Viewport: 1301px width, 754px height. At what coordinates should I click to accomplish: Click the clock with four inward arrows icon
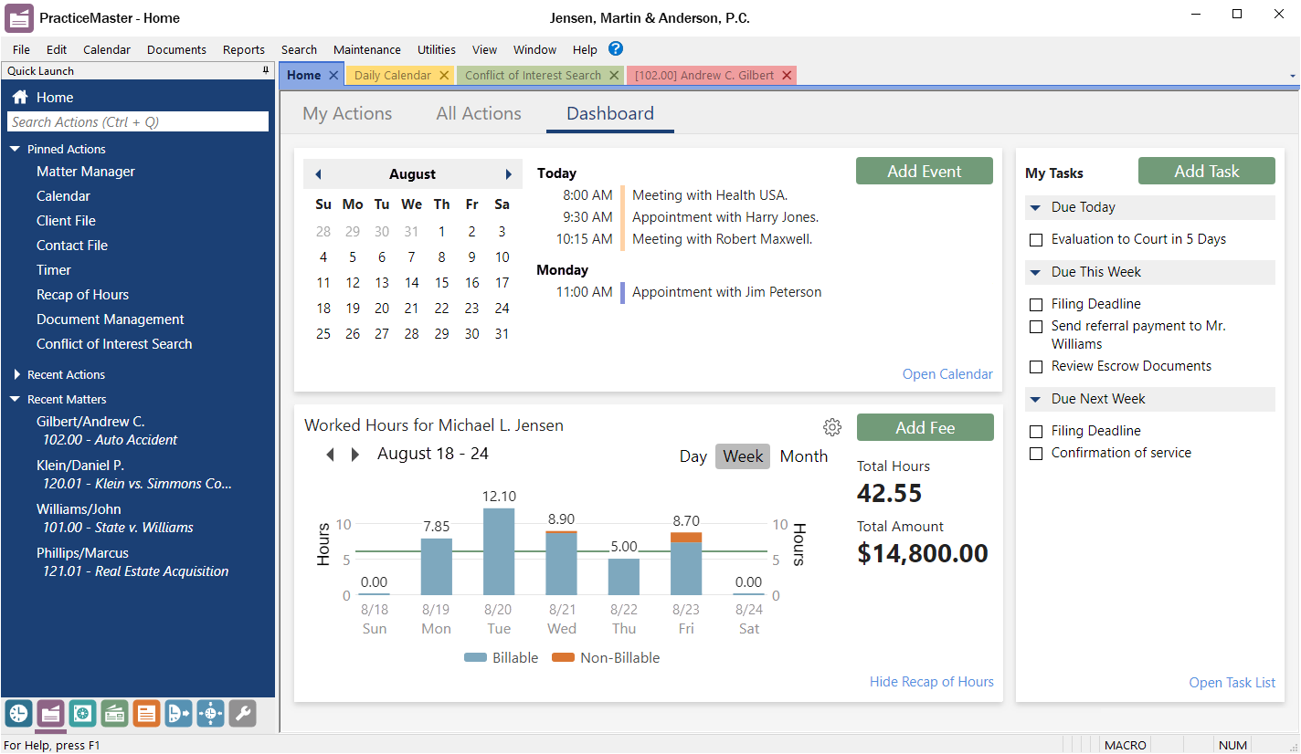pyautogui.click(x=210, y=714)
